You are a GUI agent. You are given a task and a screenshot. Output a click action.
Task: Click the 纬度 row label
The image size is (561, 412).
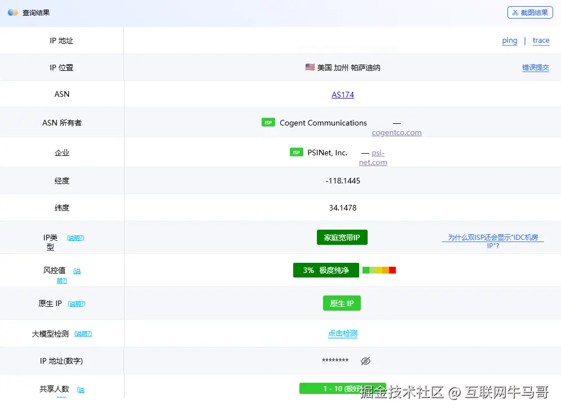click(62, 208)
